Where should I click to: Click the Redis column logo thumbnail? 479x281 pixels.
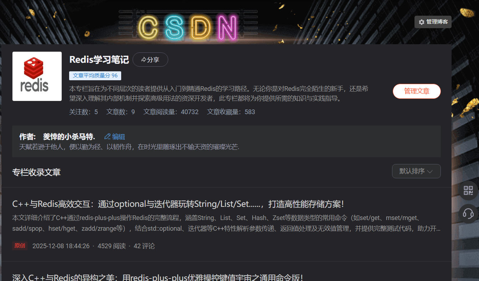click(37, 76)
